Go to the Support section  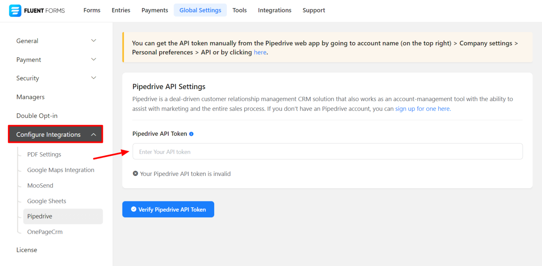pyautogui.click(x=314, y=10)
